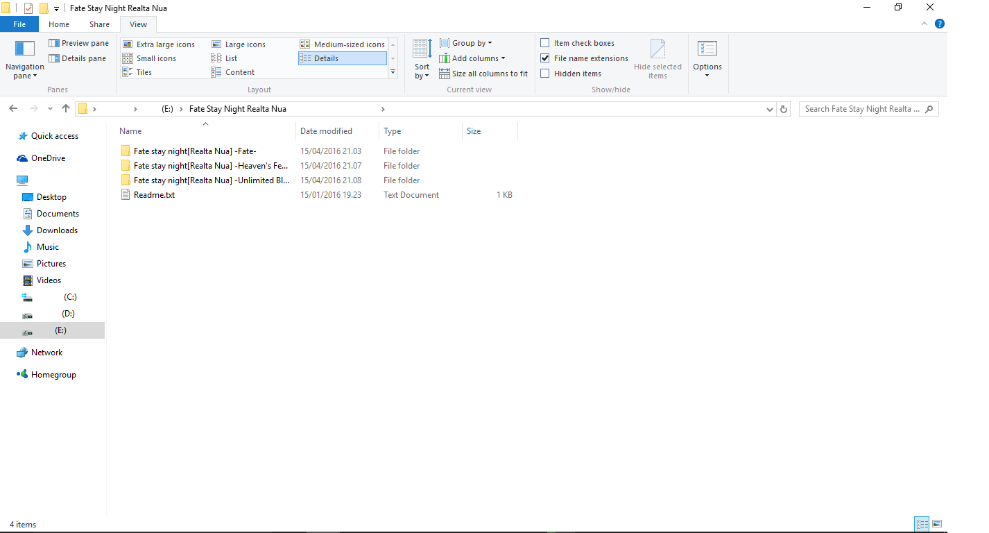989x533 pixels.
Task: Uncheck File name extensions
Action: 545,58
